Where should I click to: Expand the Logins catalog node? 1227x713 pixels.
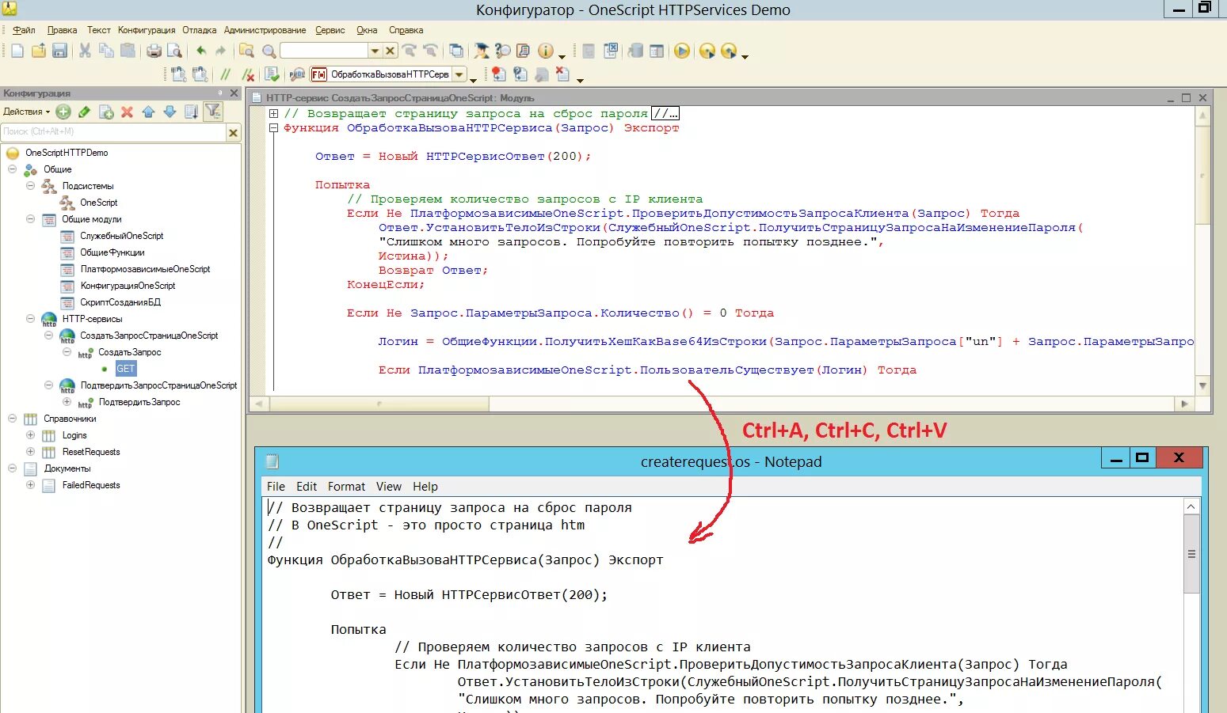coord(30,435)
